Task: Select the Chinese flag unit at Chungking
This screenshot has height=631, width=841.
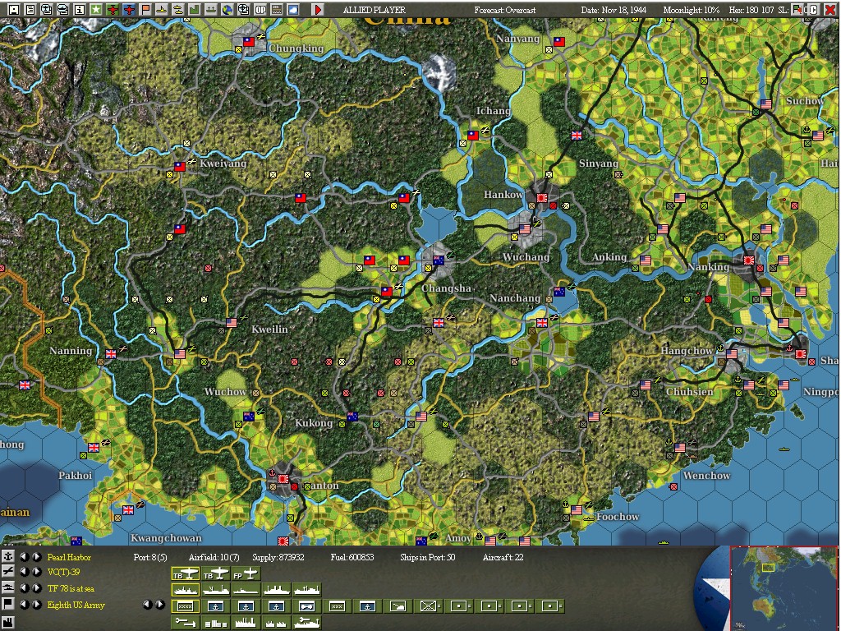Action: pyautogui.click(x=248, y=41)
